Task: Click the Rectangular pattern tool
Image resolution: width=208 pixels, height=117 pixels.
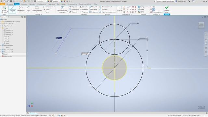Action: click(x=106, y=7)
